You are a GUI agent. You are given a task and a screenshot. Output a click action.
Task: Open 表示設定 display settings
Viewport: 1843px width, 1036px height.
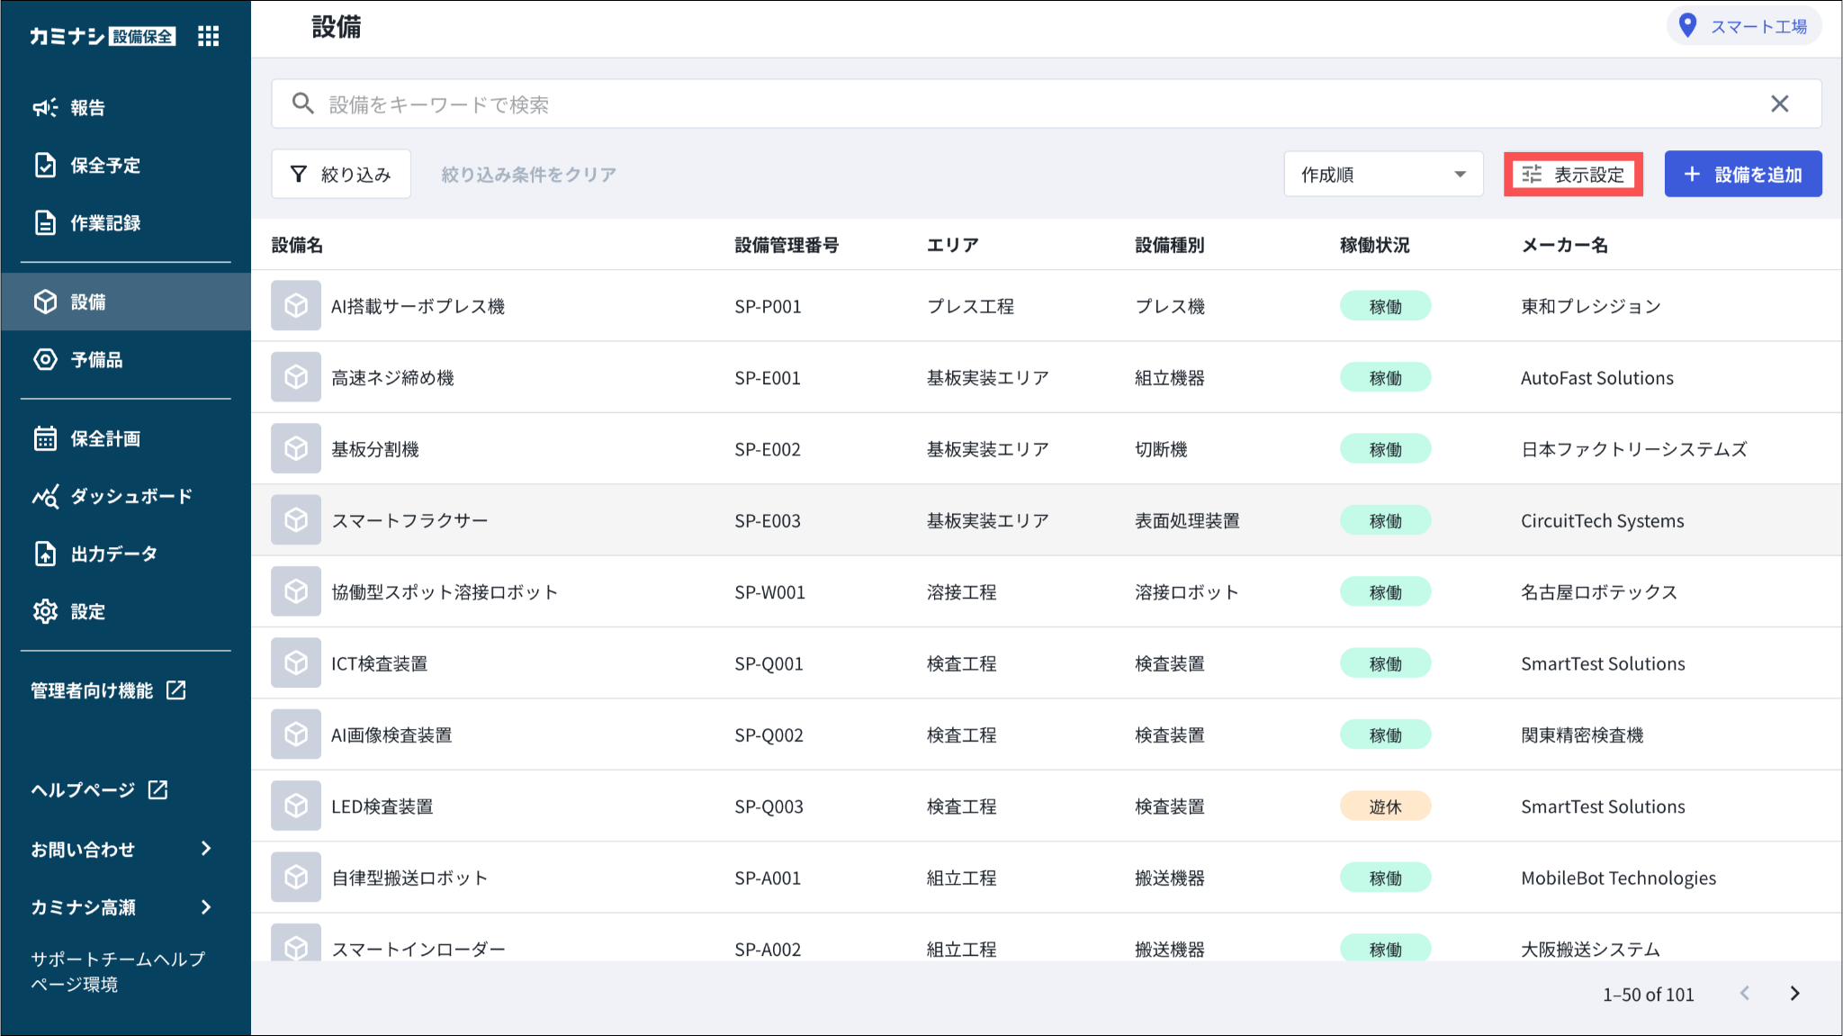[x=1573, y=175]
